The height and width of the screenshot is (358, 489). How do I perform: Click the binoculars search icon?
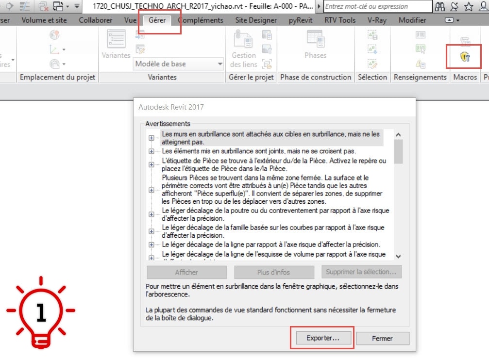pos(440,6)
